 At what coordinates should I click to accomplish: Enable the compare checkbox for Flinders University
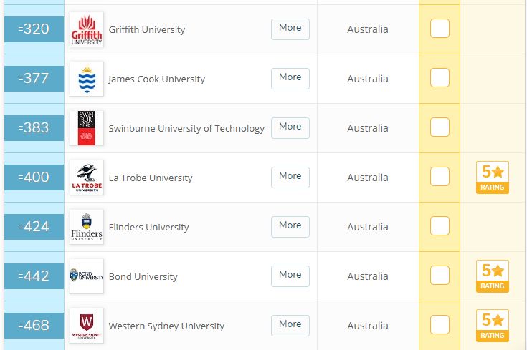[x=440, y=226]
